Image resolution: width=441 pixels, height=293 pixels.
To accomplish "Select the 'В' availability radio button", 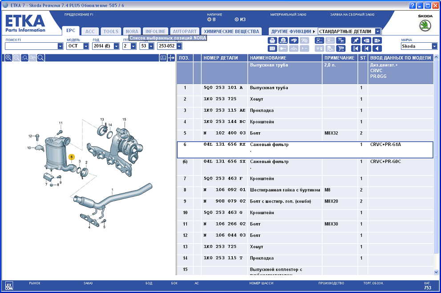I will (x=209, y=20).
